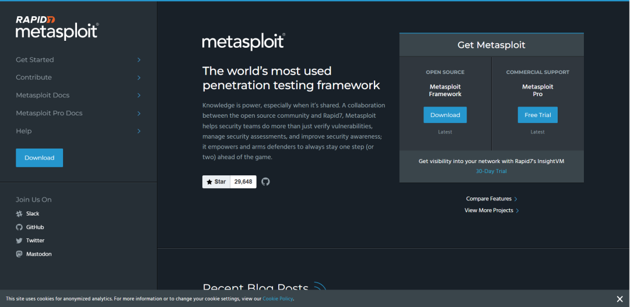
Task: Click the sidebar Download button
Action: coord(40,158)
